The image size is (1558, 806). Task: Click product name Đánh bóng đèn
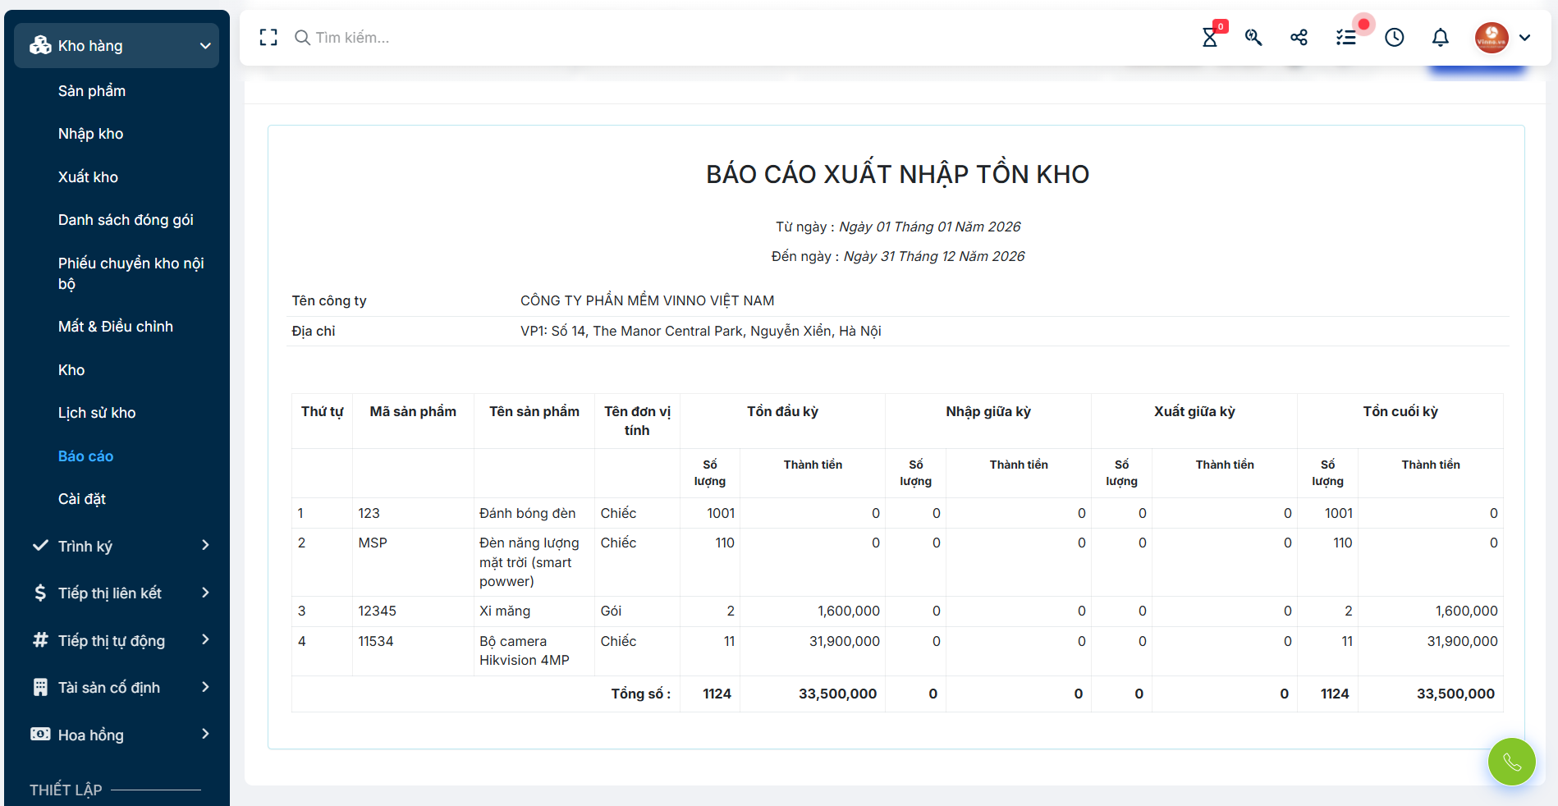527,513
